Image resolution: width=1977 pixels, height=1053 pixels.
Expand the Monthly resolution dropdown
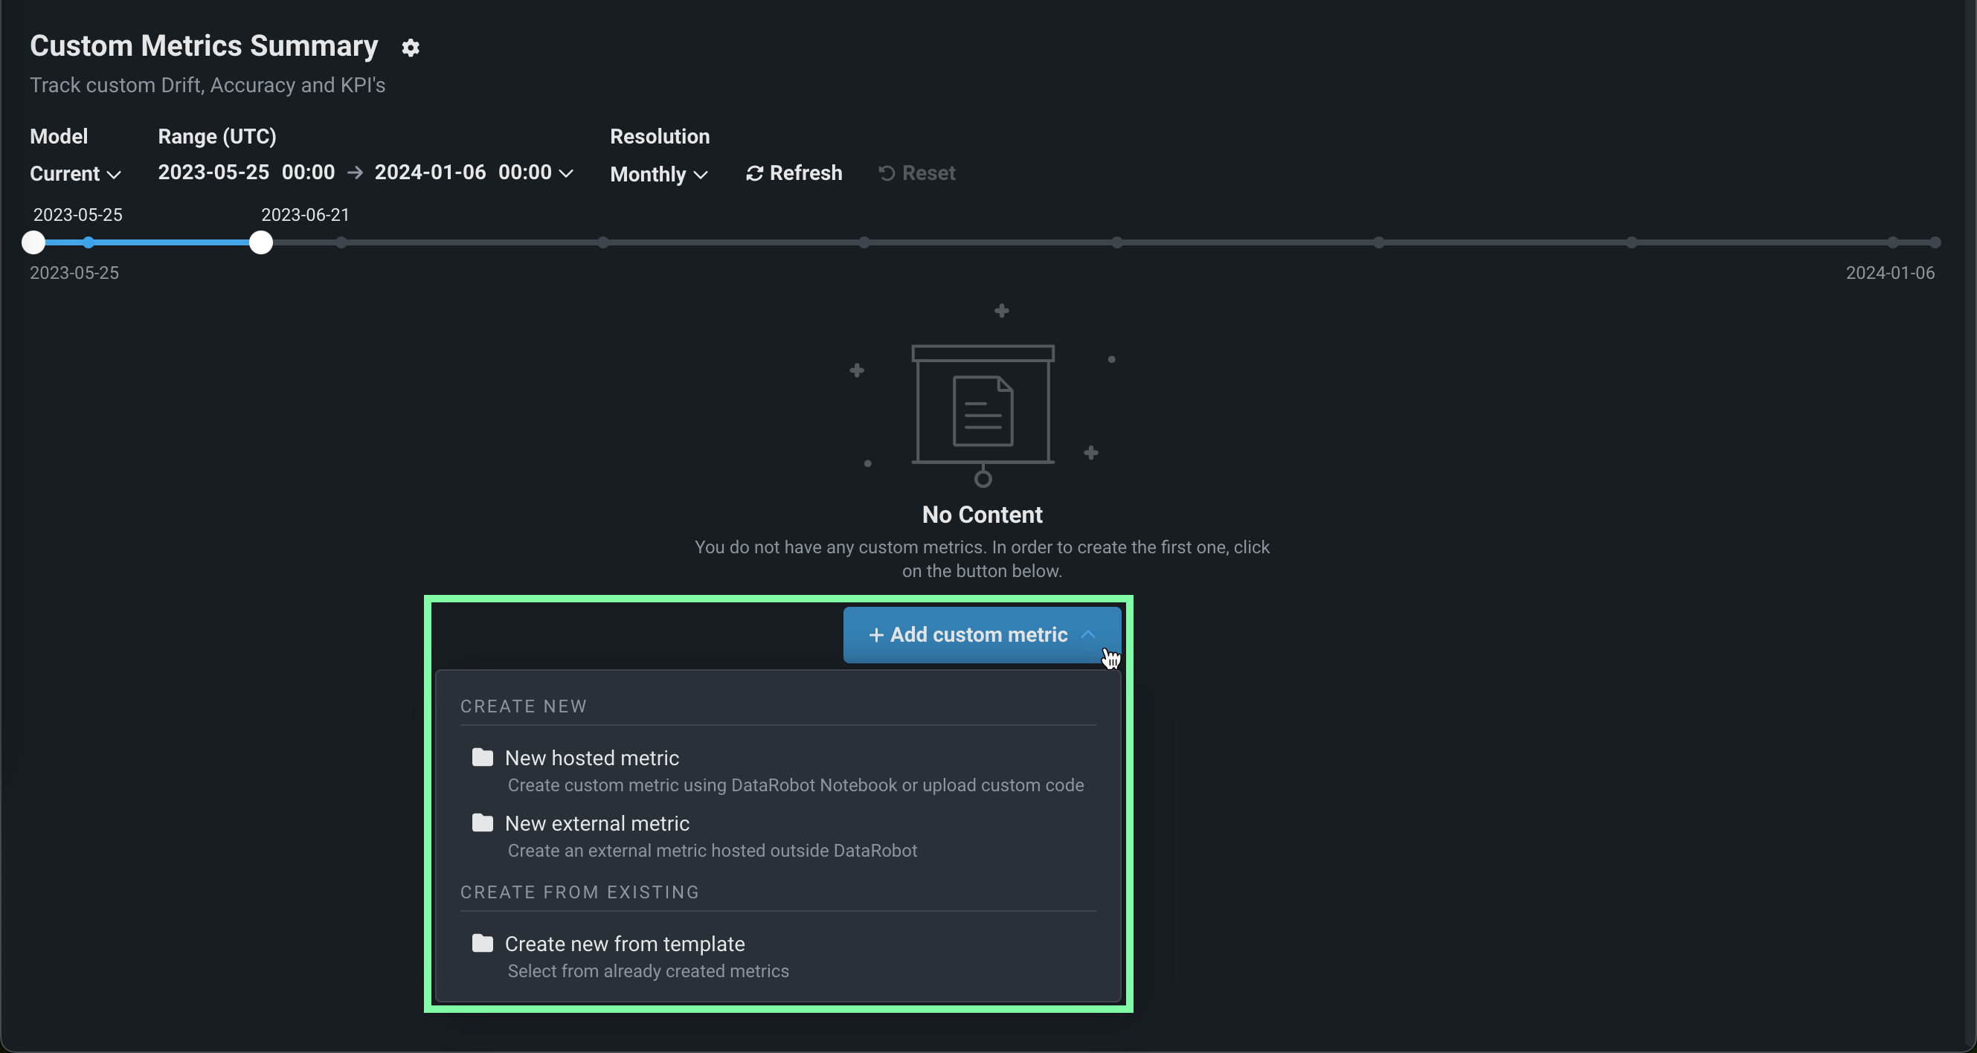658,175
